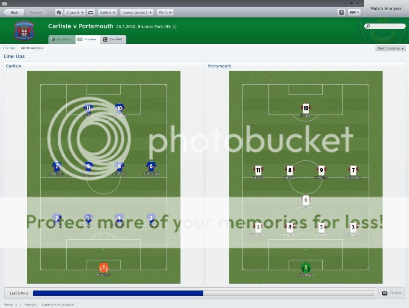Select Portsmouth number 7 L Lawrence shirt
Image resolution: width=409 pixels, height=308 pixels.
(353, 170)
